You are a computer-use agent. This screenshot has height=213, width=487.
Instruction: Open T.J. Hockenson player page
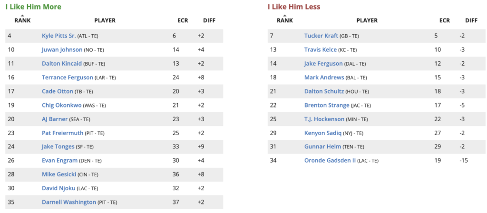click(x=324, y=119)
